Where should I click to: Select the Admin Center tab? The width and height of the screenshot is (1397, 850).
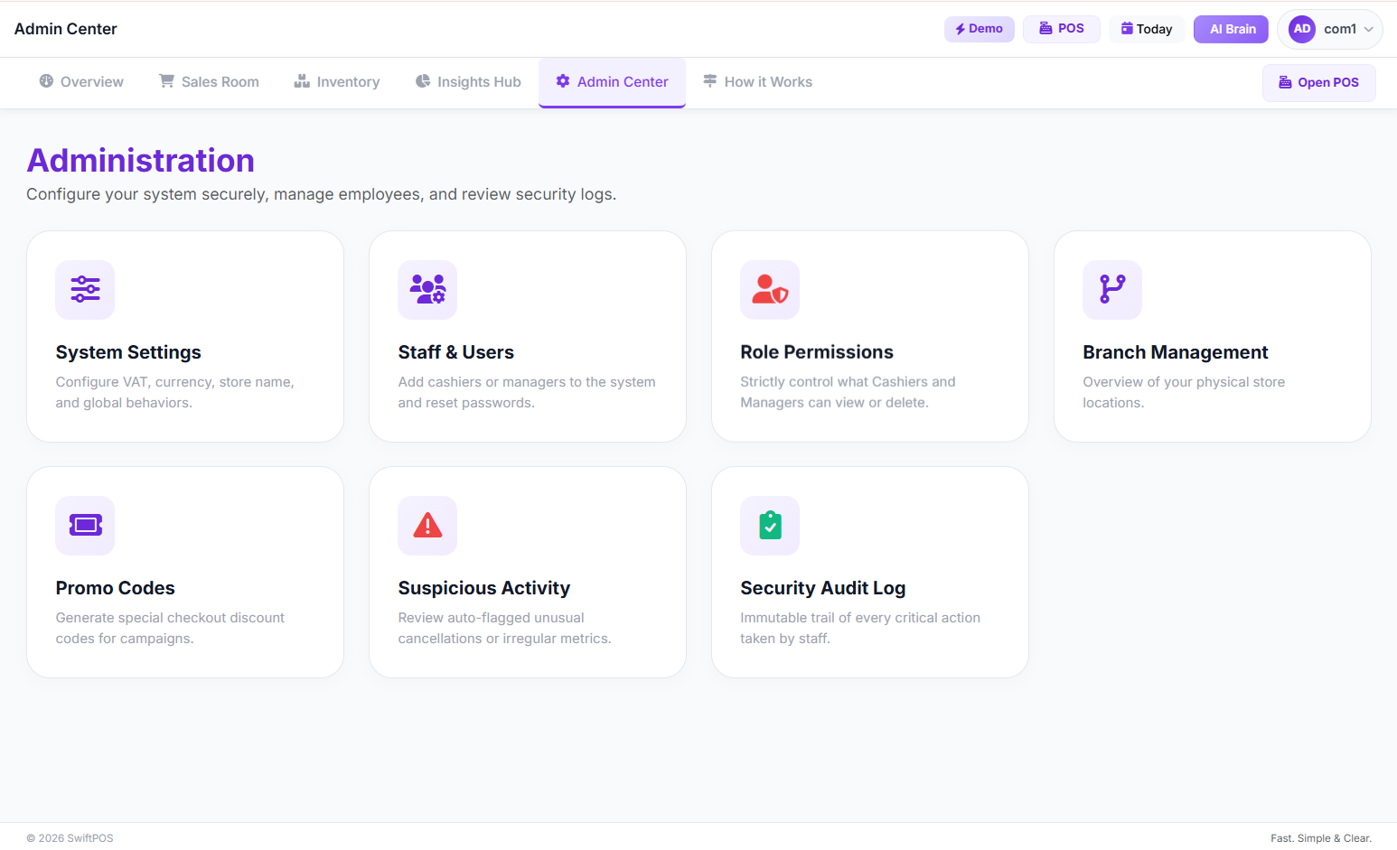point(612,82)
